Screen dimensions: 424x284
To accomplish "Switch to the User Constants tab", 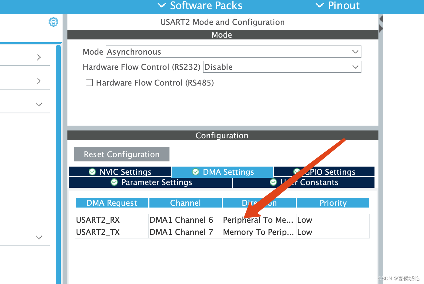I will [304, 182].
